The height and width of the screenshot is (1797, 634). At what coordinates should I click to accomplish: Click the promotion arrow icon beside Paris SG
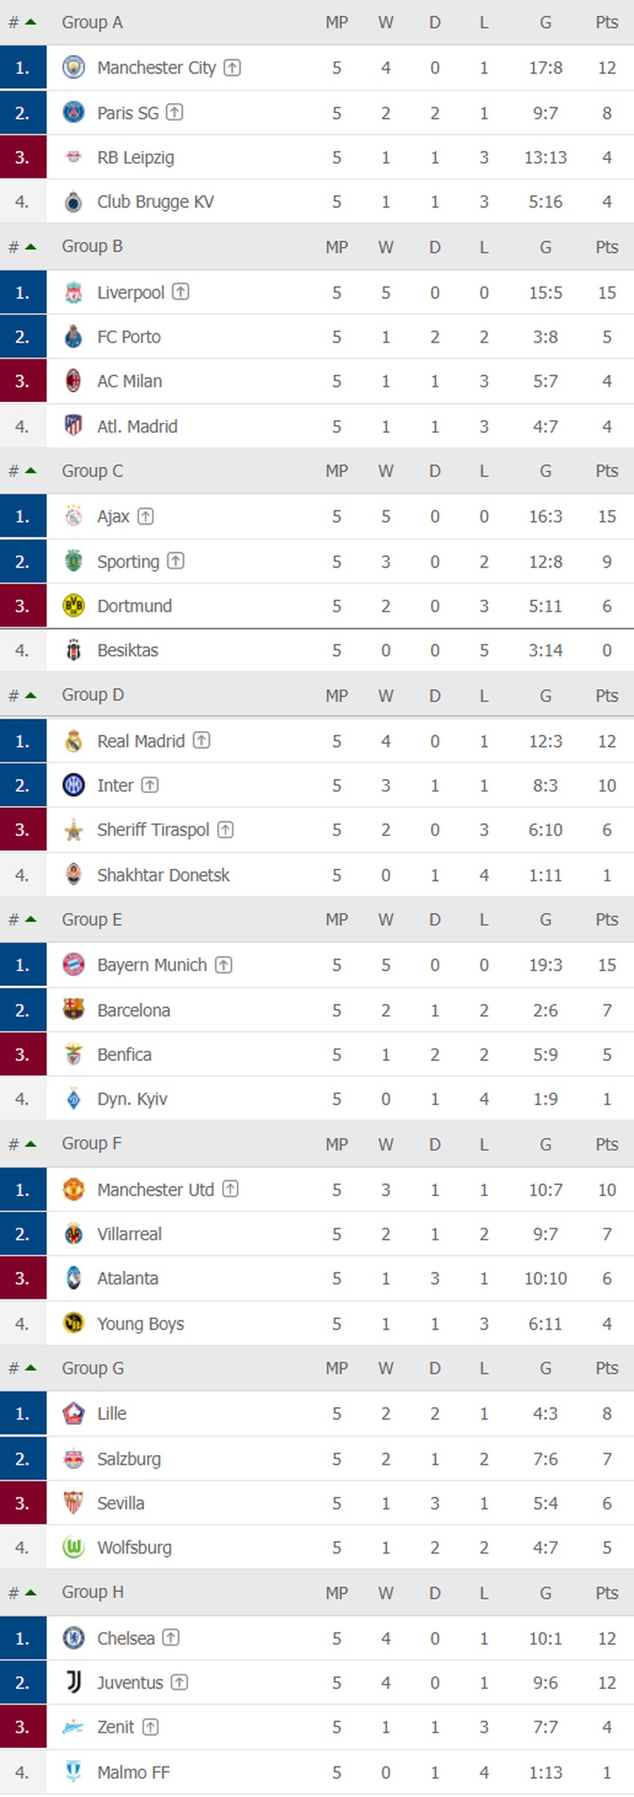(x=174, y=111)
